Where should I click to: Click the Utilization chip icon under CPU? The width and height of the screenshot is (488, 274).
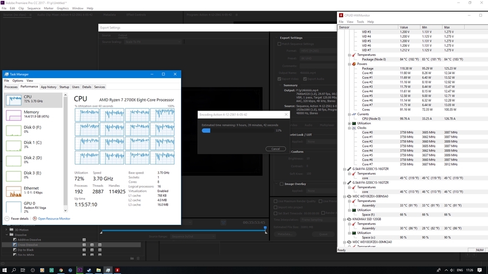[x=354, y=123]
